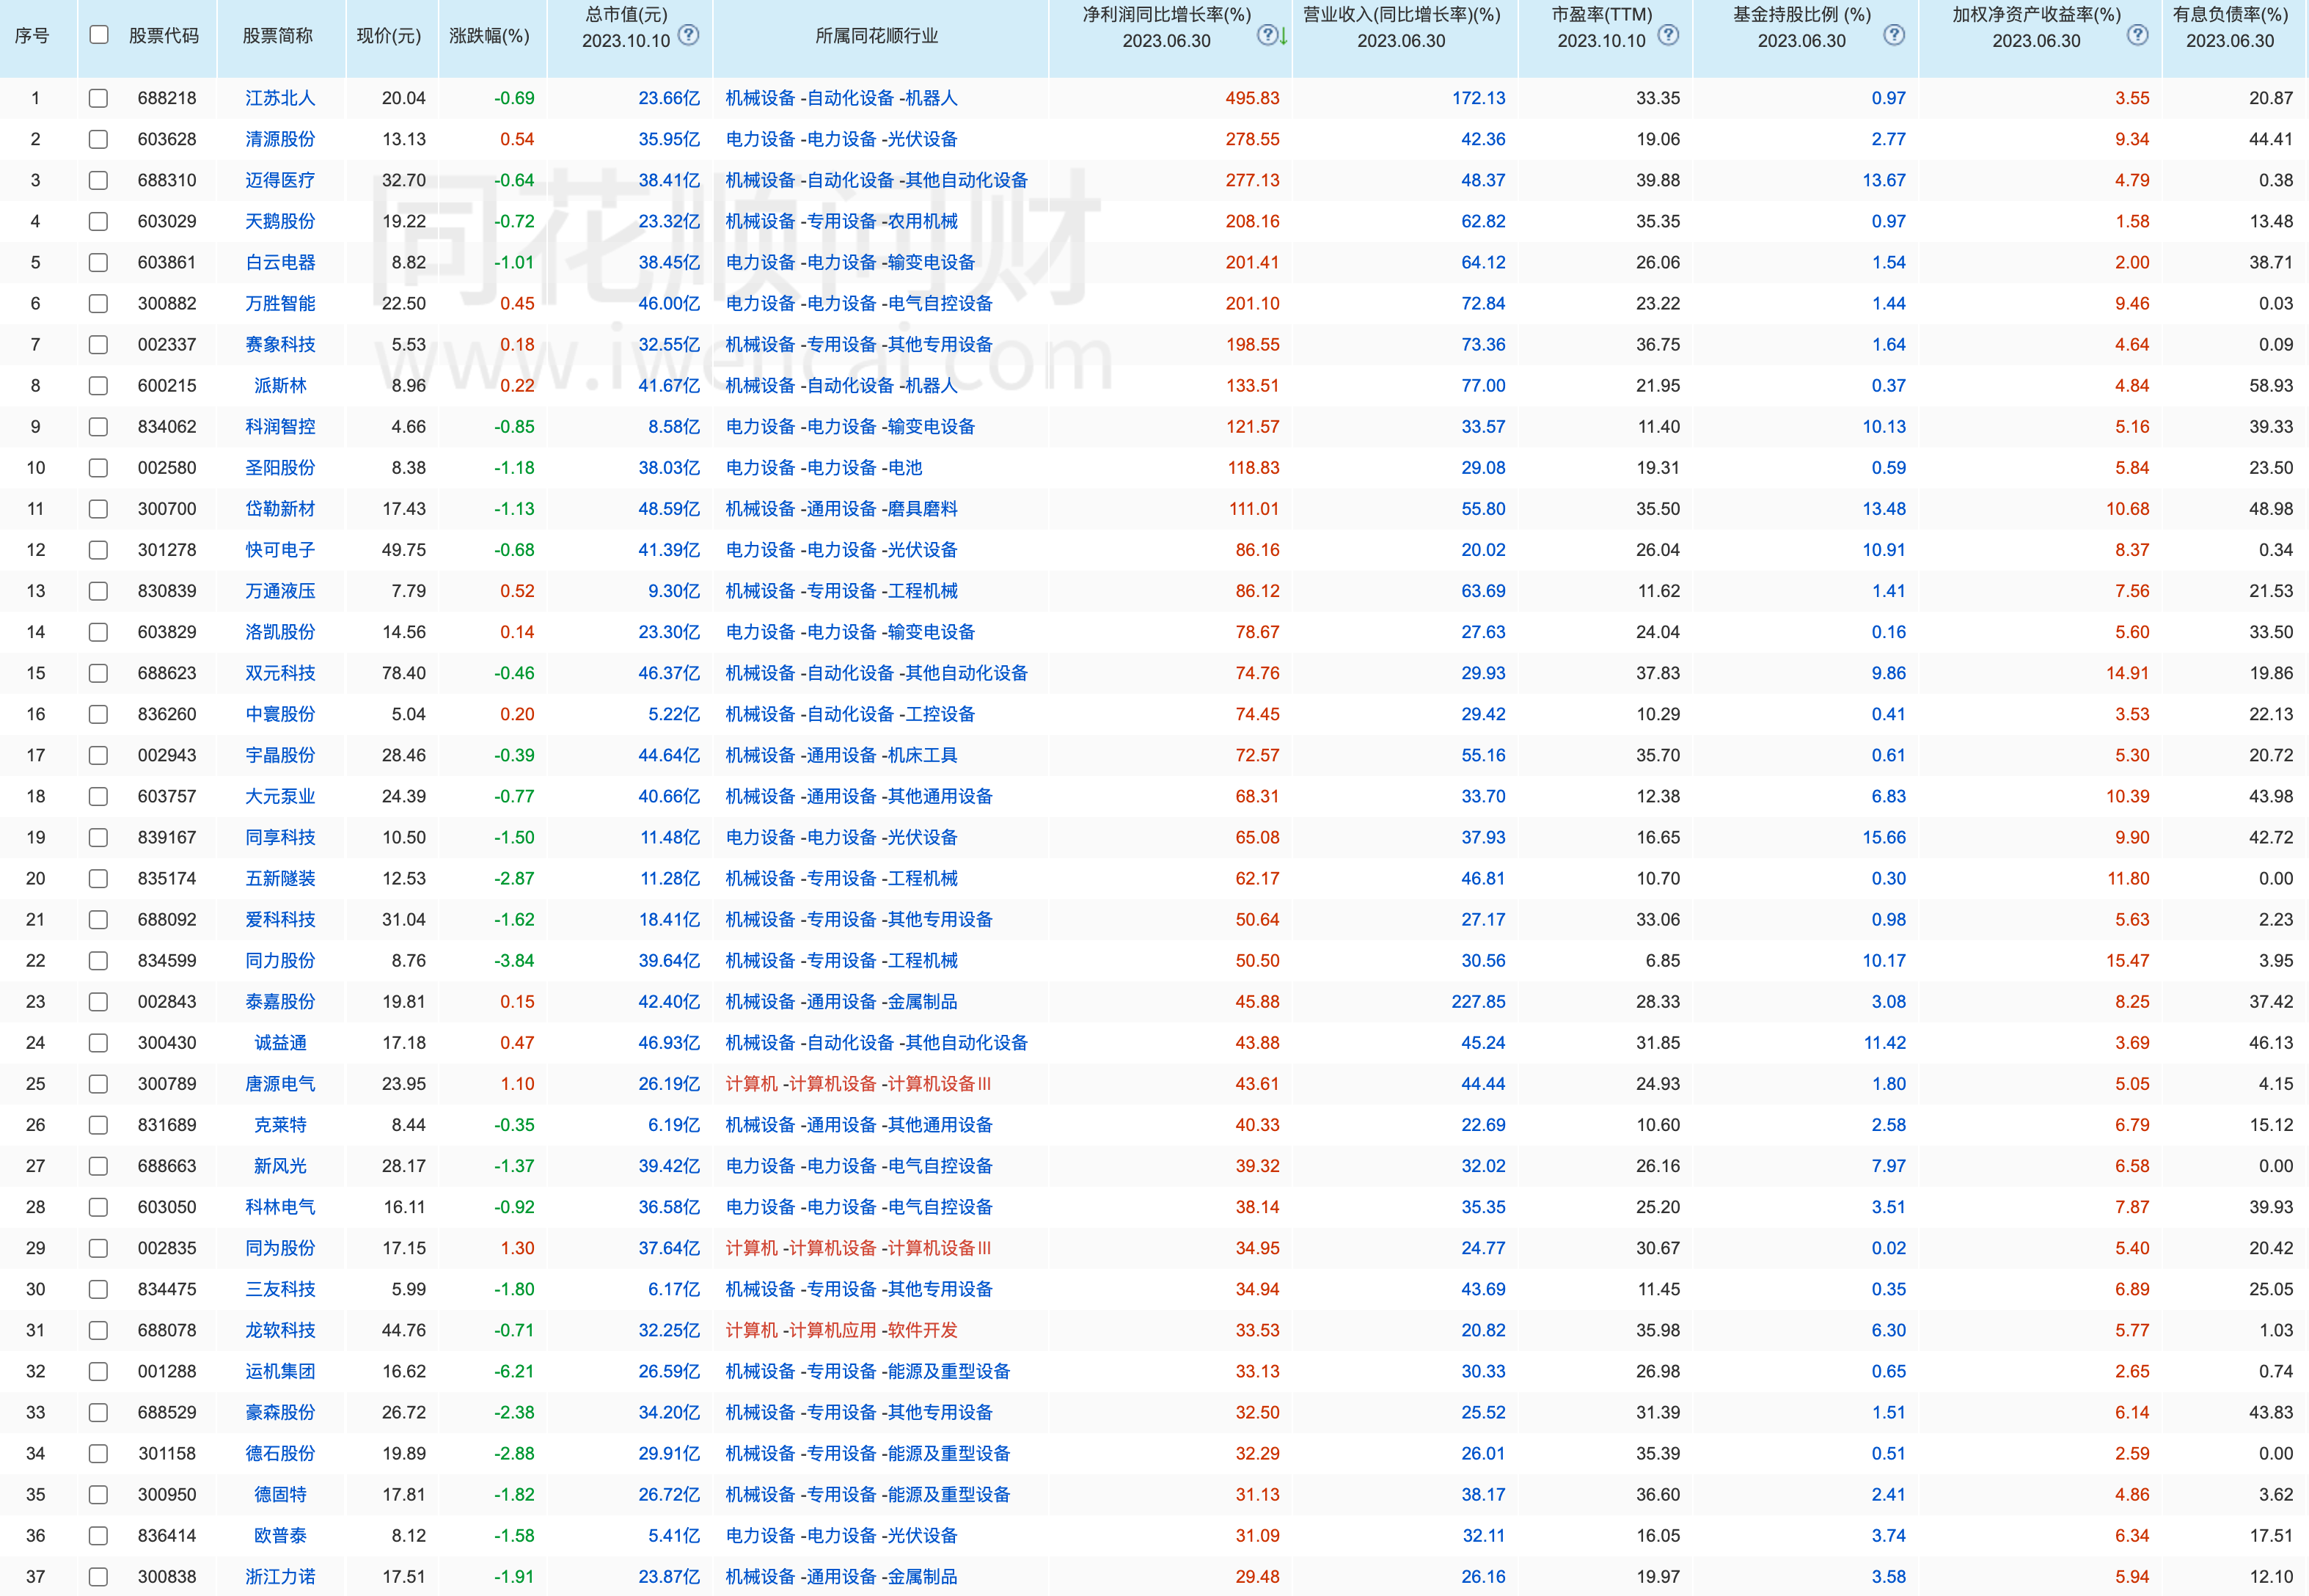Check the box for 江苏北人 row

(98, 98)
